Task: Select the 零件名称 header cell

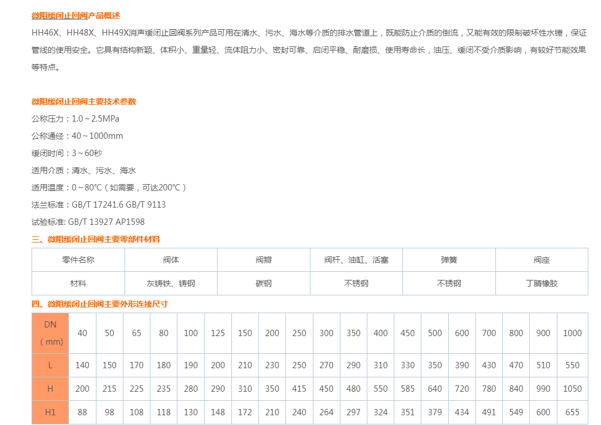Action: pyautogui.click(x=79, y=259)
